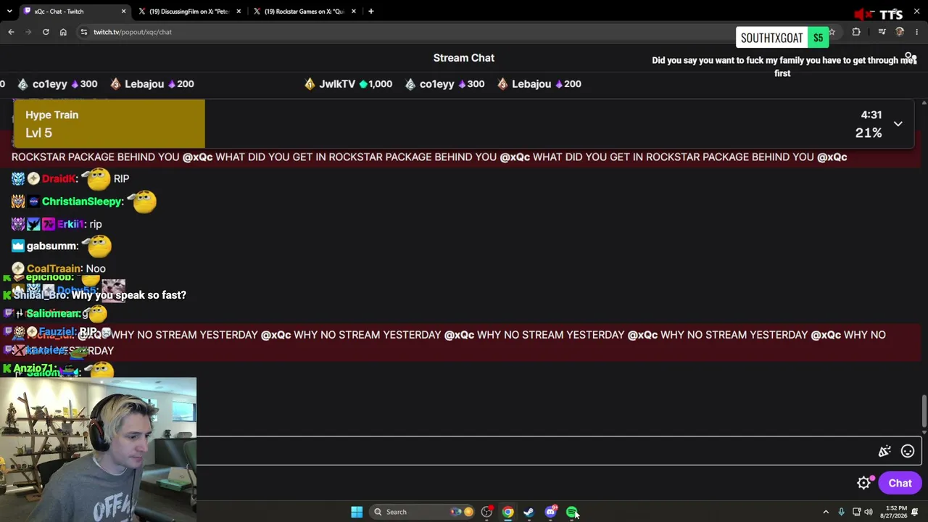Open the notification bell in the taskbar
The width and height of the screenshot is (928, 522).
tap(915, 512)
